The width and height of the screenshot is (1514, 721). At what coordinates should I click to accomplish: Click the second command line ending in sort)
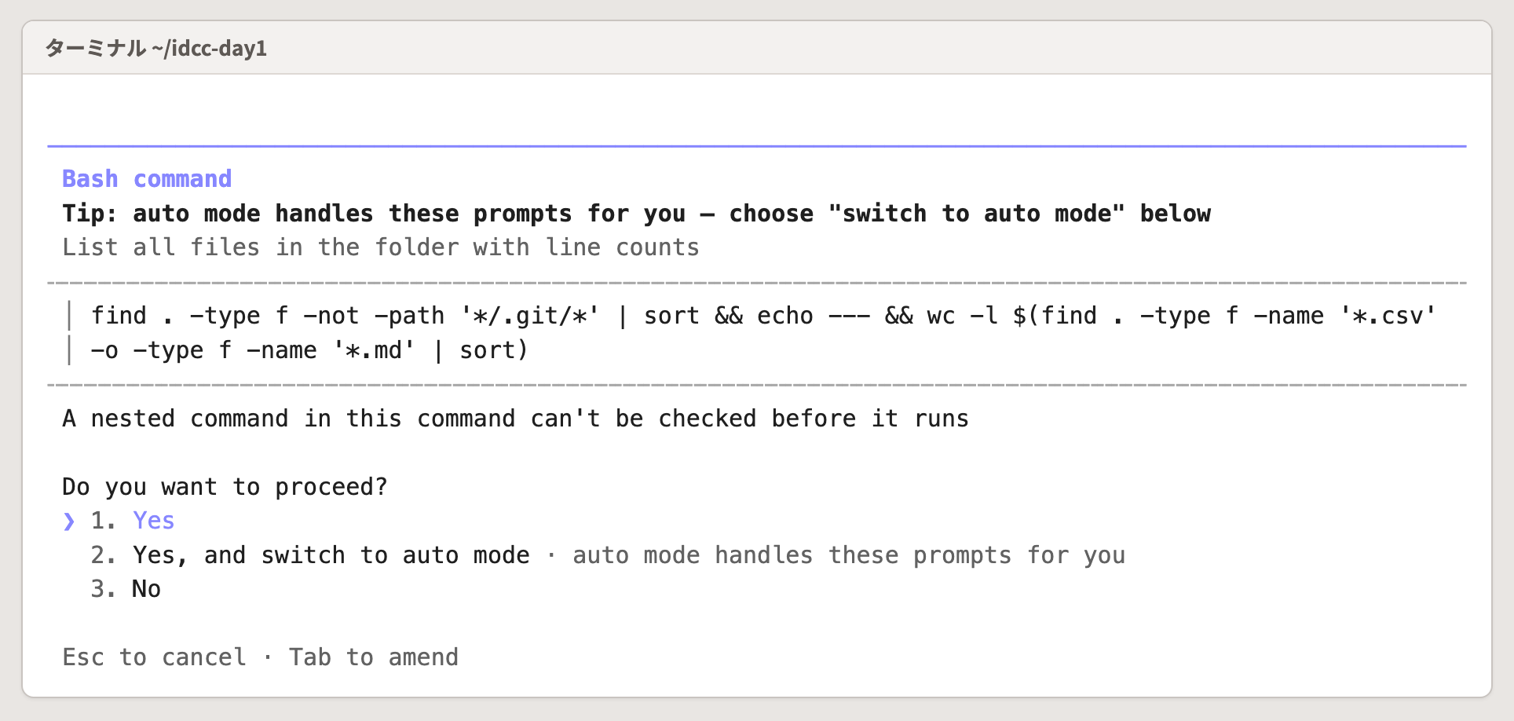309,350
